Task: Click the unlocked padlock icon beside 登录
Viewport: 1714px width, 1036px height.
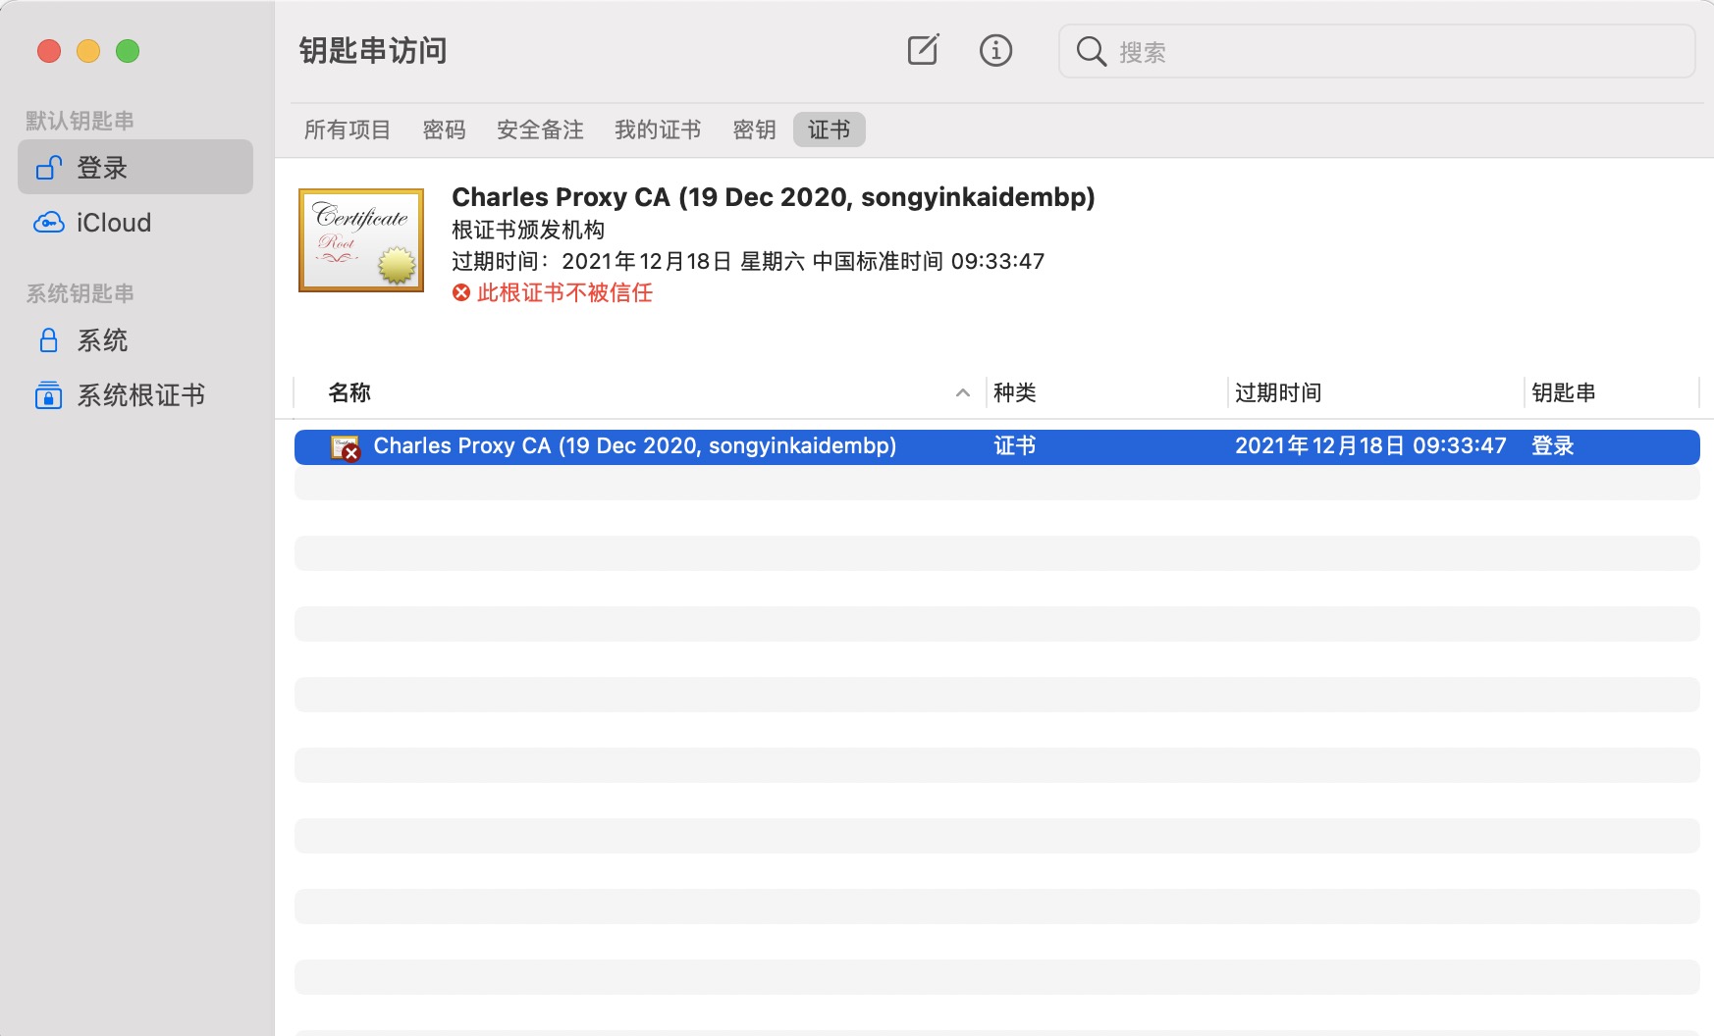Action: click(x=49, y=168)
